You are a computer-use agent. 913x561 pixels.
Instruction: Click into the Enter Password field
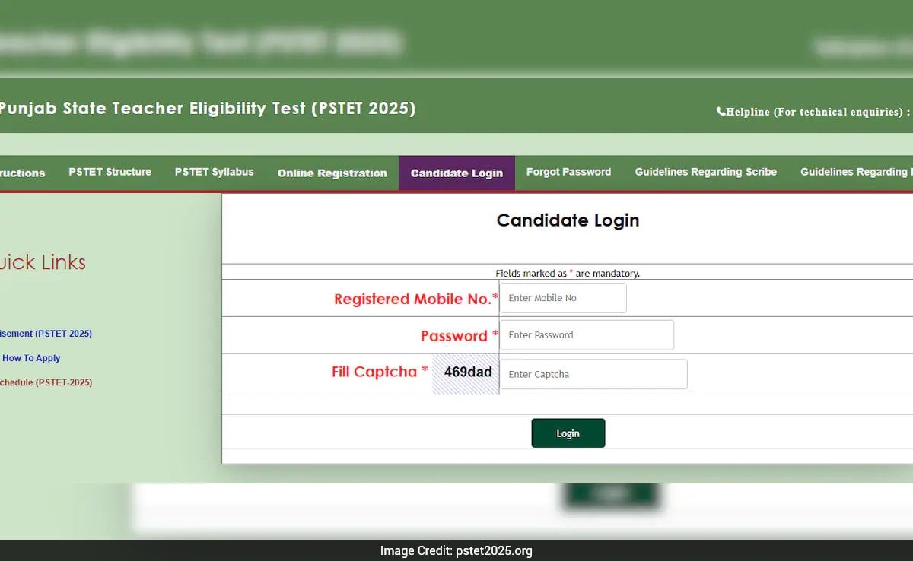point(587,335)
